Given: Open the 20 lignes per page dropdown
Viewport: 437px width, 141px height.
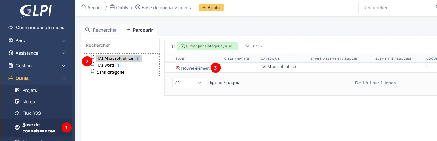Looking at the screenshot, I should 190,83.
